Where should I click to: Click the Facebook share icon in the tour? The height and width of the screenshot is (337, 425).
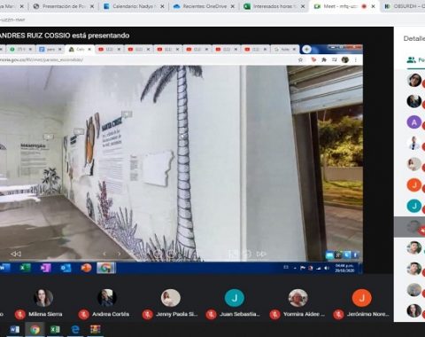[x=355, y=255]
